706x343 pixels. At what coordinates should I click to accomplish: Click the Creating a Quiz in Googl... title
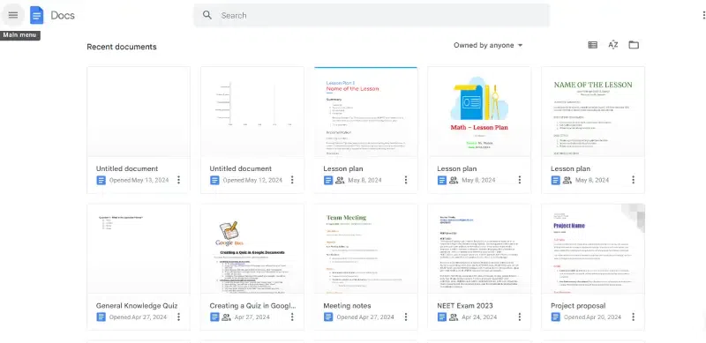pyautogui.click(x=253, y=306)
